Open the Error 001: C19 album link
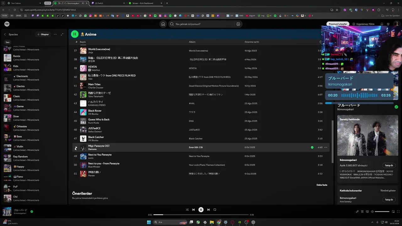 pyautogui.click(x=196, y=147)
